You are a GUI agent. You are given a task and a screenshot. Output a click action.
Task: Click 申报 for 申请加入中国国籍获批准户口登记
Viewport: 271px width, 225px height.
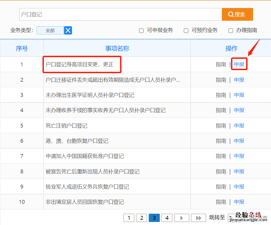pyautogui.click(x=239, y=156)
